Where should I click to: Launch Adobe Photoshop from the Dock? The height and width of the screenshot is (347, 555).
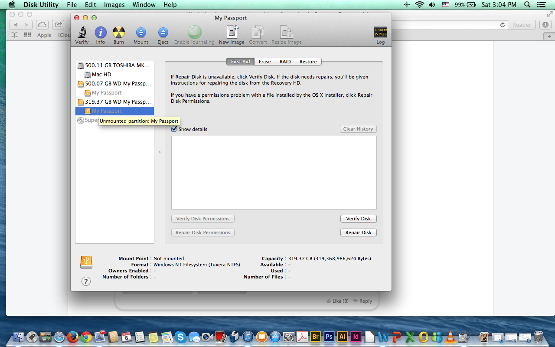pos(329,337)
